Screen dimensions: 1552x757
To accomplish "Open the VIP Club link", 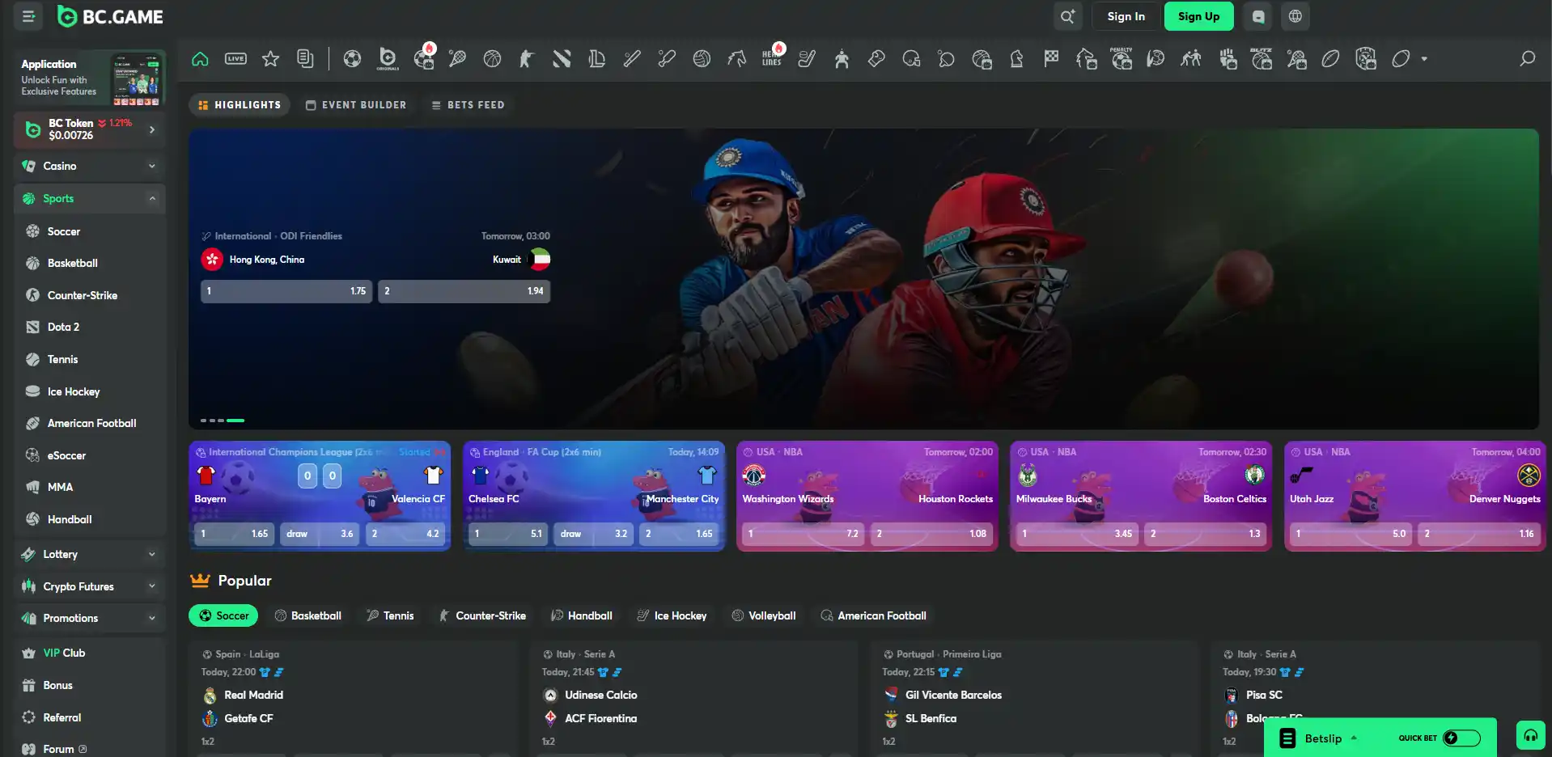I will click(64, 653).
